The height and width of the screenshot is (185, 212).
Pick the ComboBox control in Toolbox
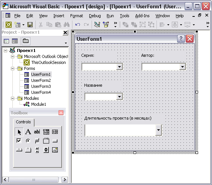(46, 132)
